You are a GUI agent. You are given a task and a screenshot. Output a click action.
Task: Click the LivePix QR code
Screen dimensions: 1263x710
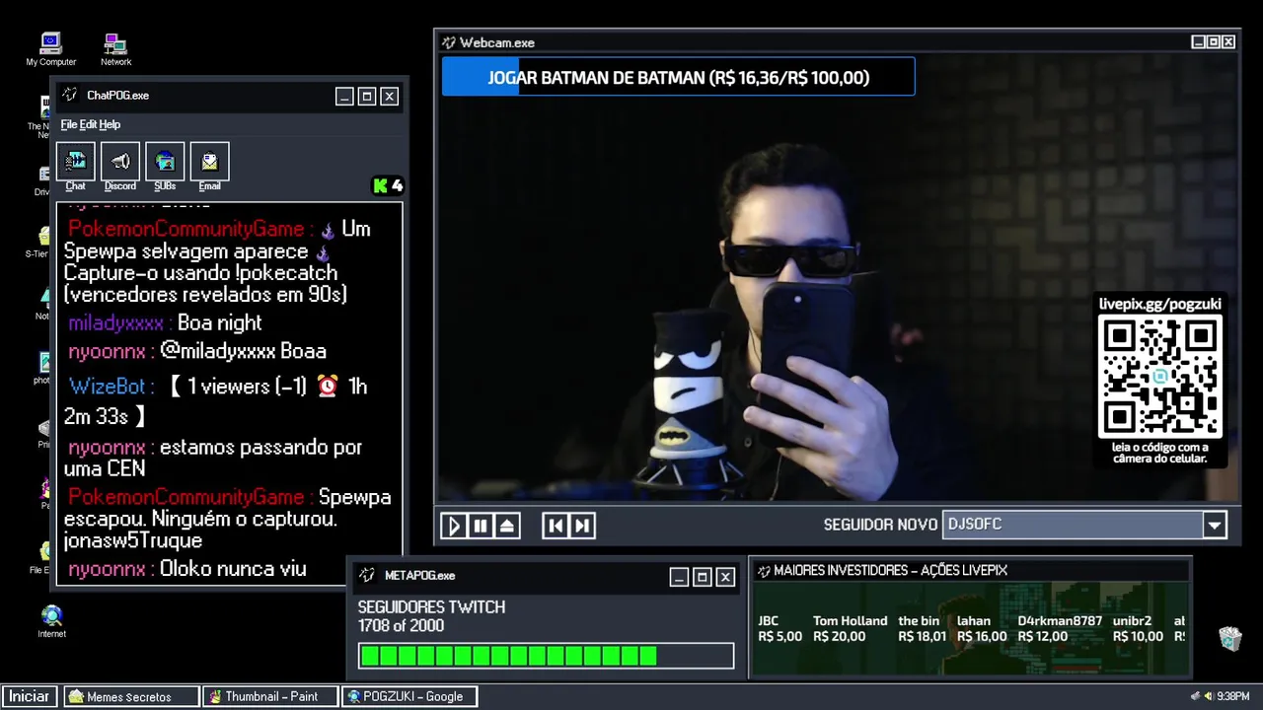coord(1160,377)
